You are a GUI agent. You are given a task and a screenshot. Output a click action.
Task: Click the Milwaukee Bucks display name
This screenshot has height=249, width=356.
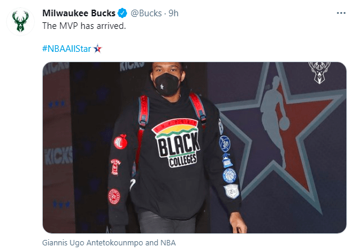pyautogui.click(x=79, y=13)
